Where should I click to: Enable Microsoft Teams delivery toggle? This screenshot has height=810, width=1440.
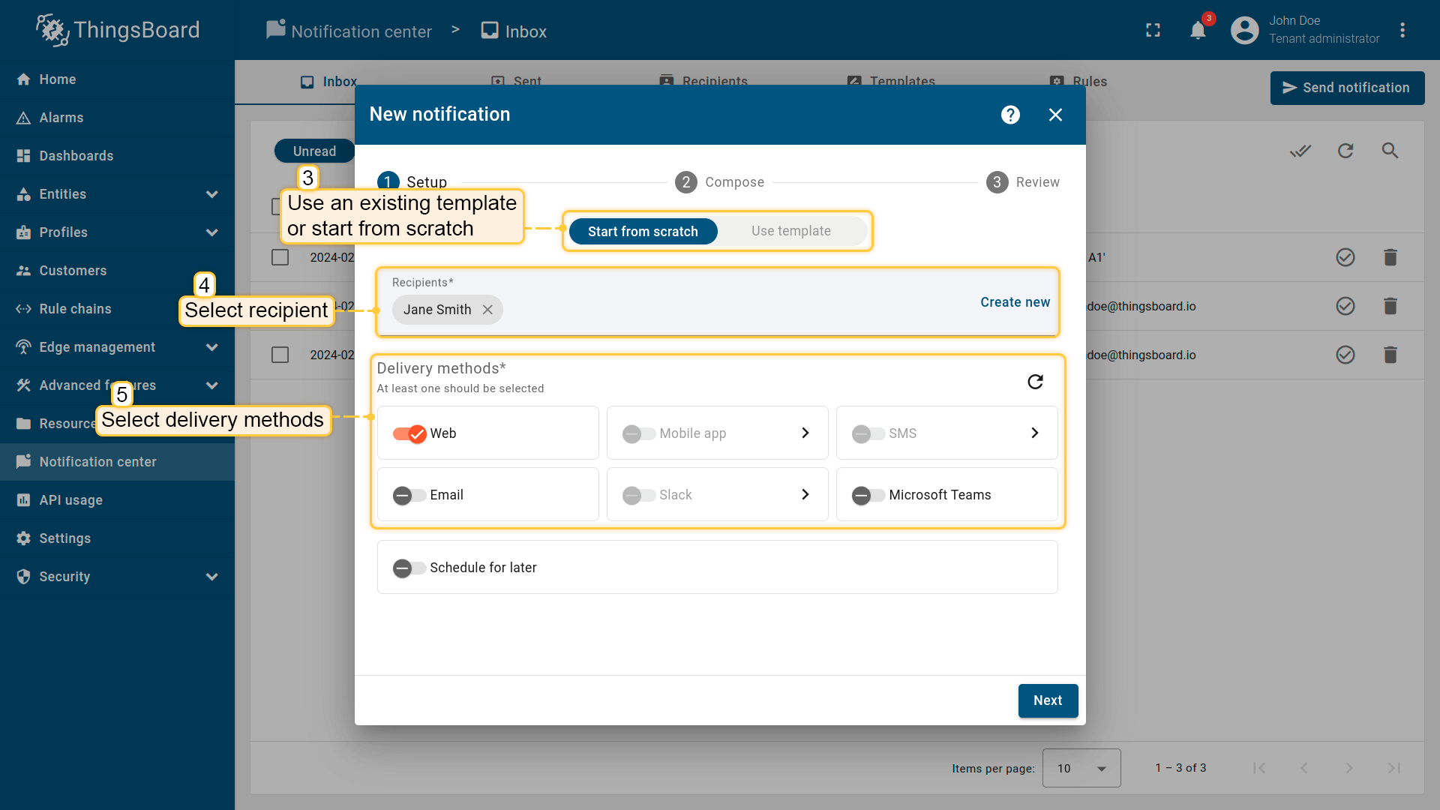[868, 495]
